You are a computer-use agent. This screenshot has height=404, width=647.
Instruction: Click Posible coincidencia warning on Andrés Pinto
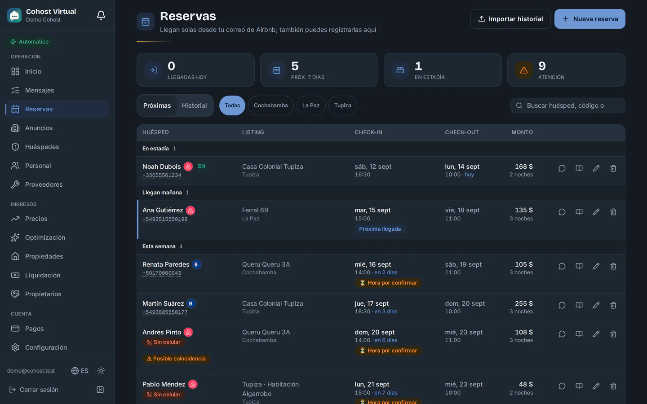pyautogui.click(x=176, y=359)
